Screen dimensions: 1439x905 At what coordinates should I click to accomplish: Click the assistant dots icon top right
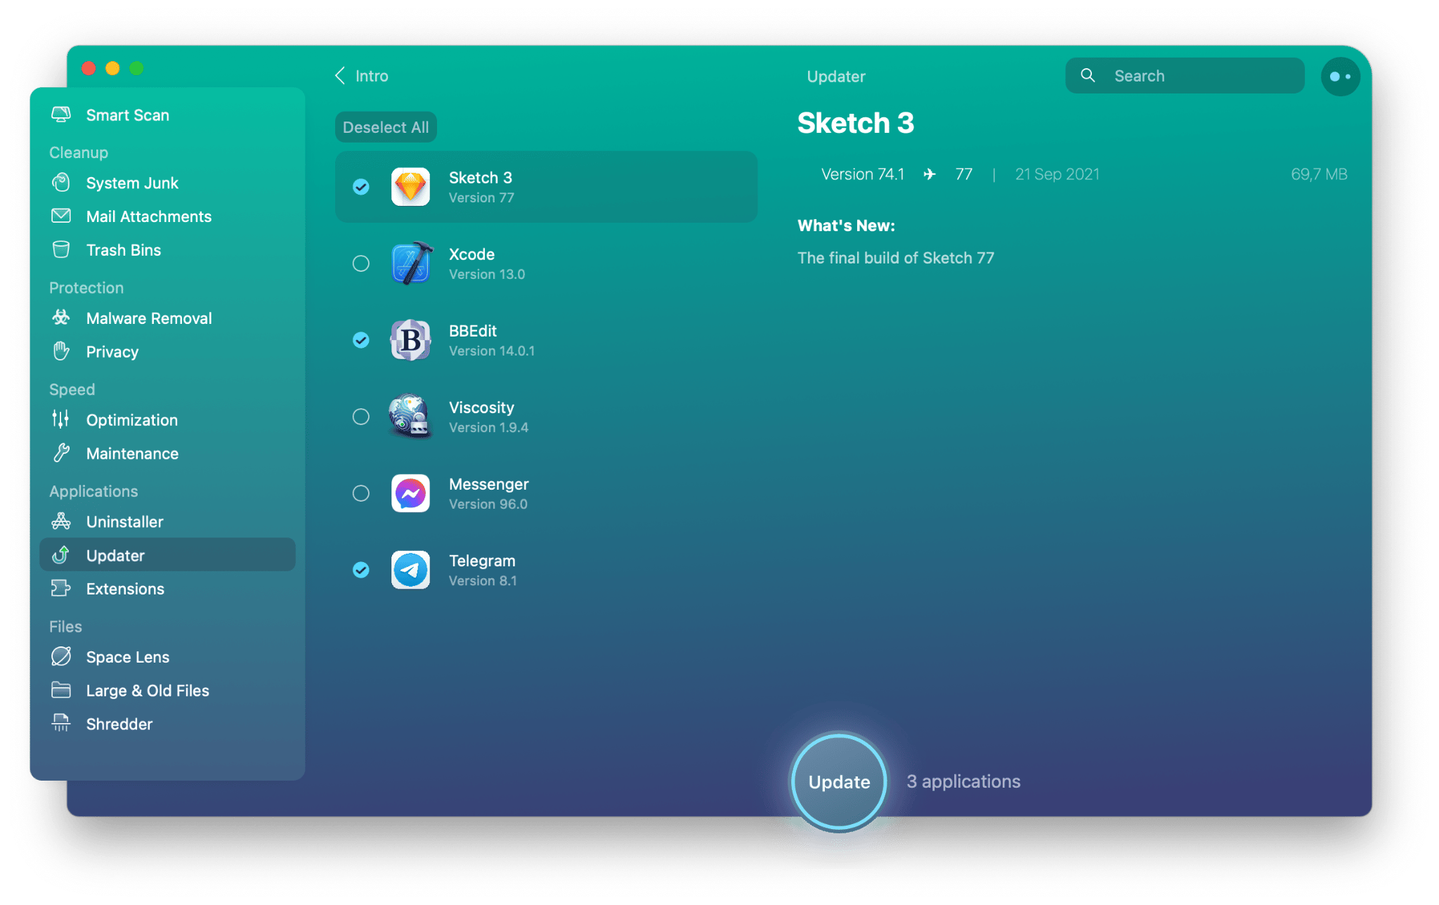(1341, 77)
